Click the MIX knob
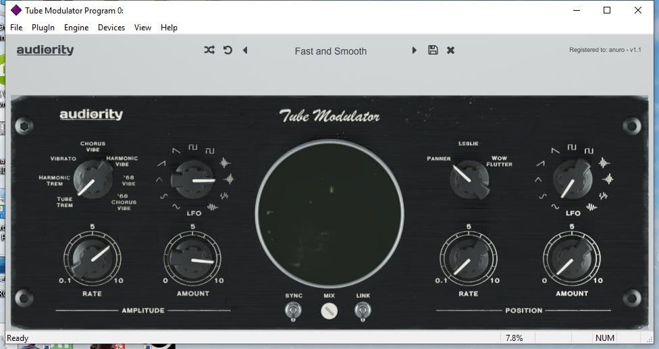 pyautogui.click(x=329, y=311)
